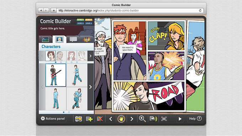Select the first character page dot
The height and width of the screenshot is (136, 242).
[56, 62]
